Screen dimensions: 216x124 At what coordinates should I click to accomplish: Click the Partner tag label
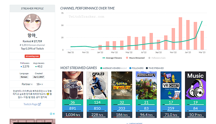26,84
